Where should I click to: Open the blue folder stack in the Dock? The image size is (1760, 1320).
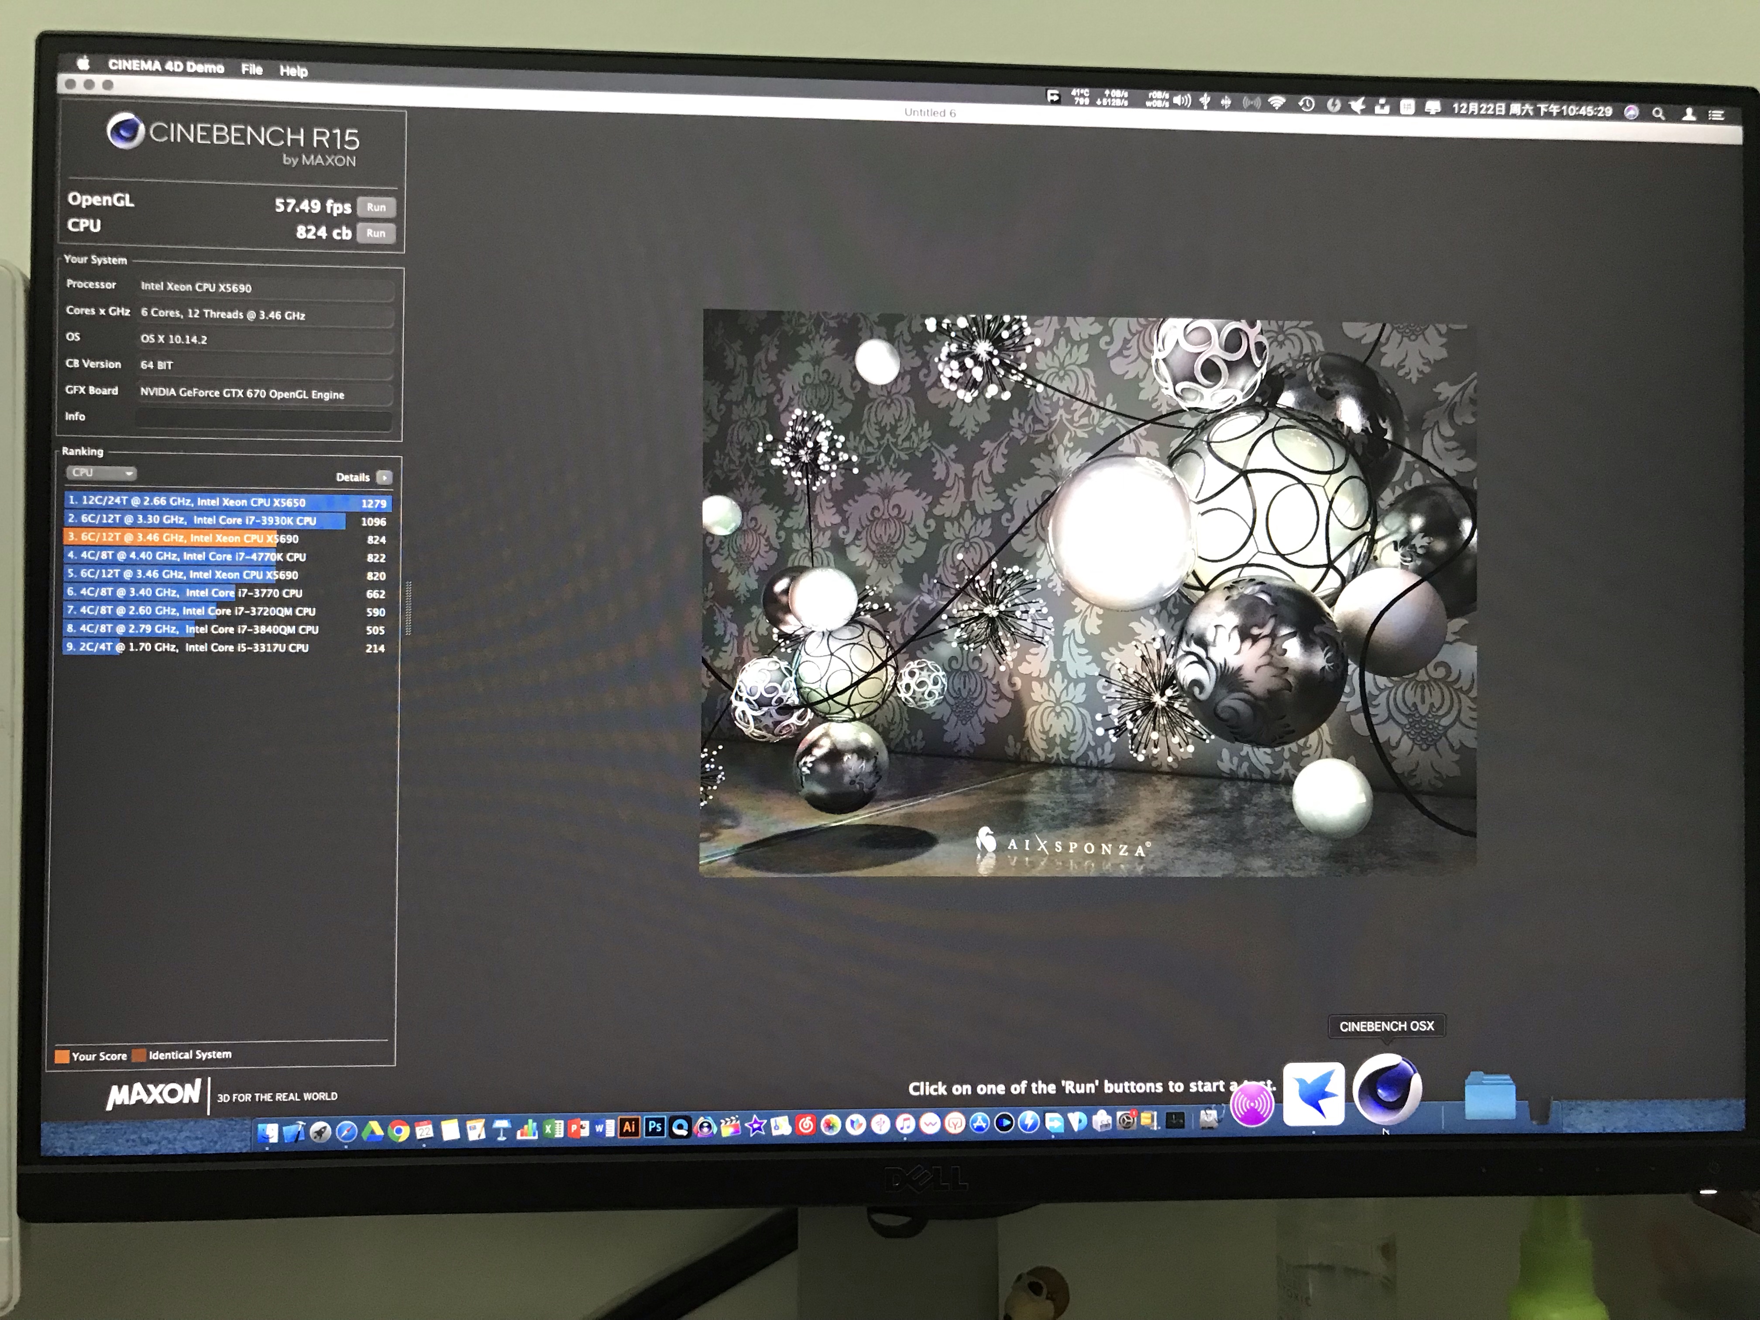tap(1489, 1096)
